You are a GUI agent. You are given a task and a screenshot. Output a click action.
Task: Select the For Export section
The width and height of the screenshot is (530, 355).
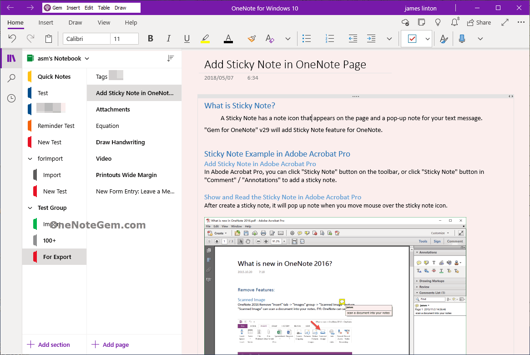tap(55, 257)
